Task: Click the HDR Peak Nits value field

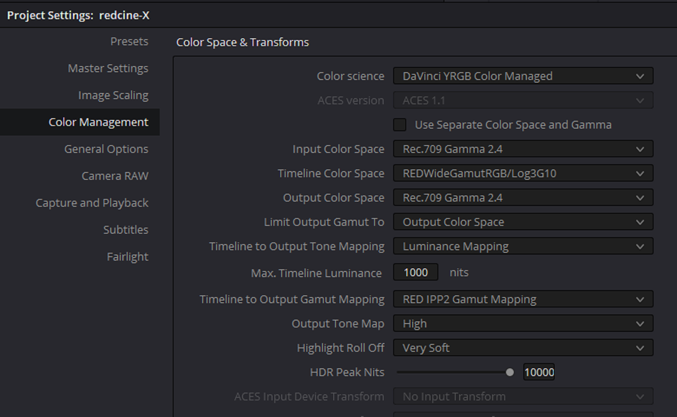Action: pyautogui.click(x=539, y=373)
